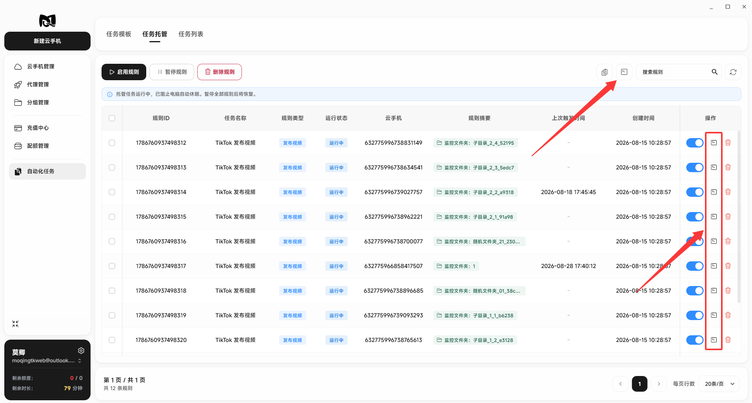Open log for rule 1786760937498317
This screenshot has height=403, width=752.
[x=714, y=266]
